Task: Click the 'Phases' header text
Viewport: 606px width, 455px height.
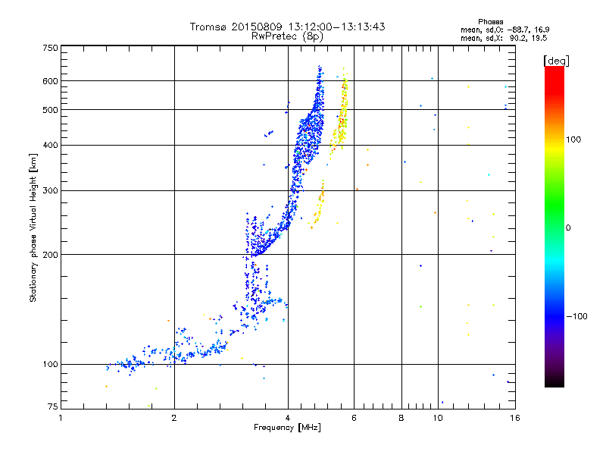Action: [490, 22]
